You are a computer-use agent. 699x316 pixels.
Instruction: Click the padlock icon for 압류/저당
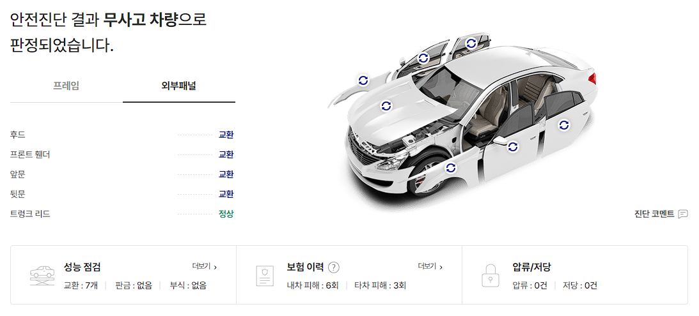491,276
